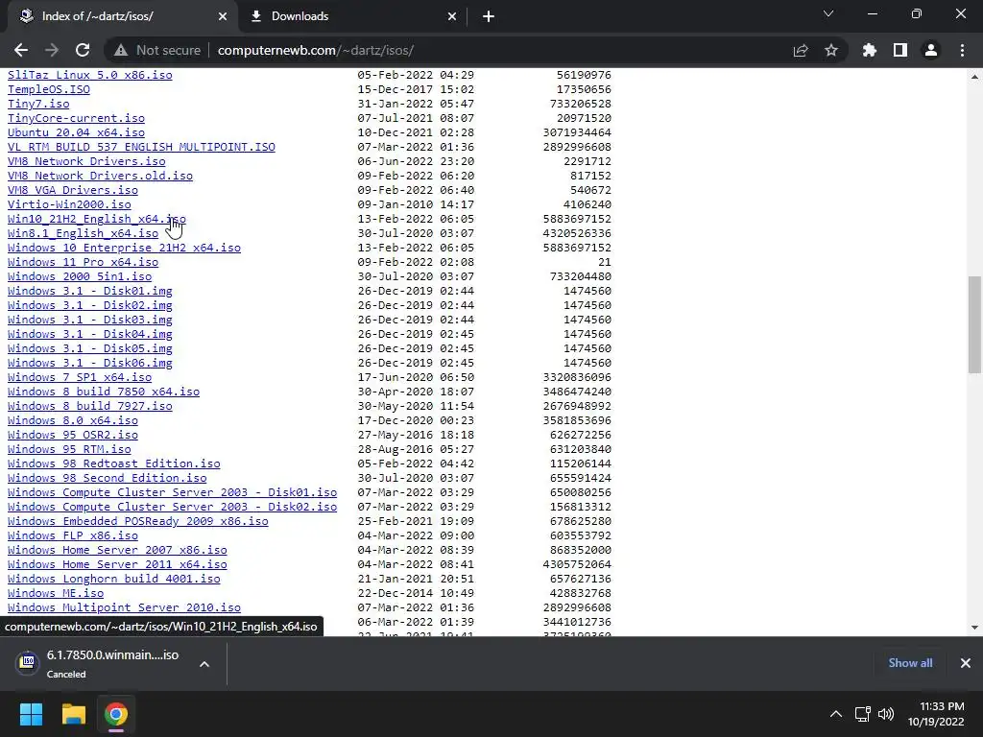Click the address bar URL
This screenshot has width=983, height=737.
[315, 50]
